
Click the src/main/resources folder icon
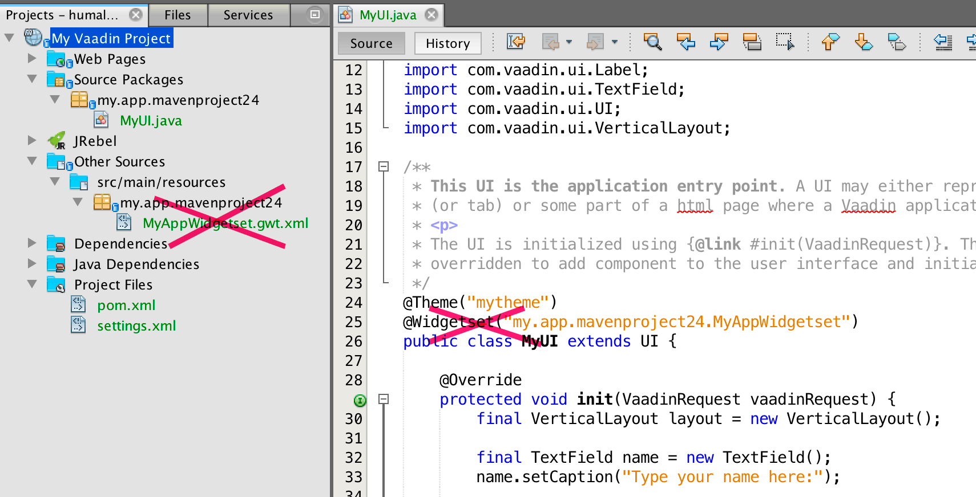(x=79, y=182)
